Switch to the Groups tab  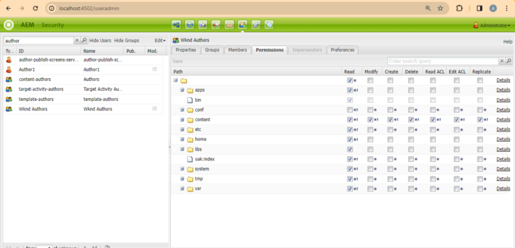(212, 50)
